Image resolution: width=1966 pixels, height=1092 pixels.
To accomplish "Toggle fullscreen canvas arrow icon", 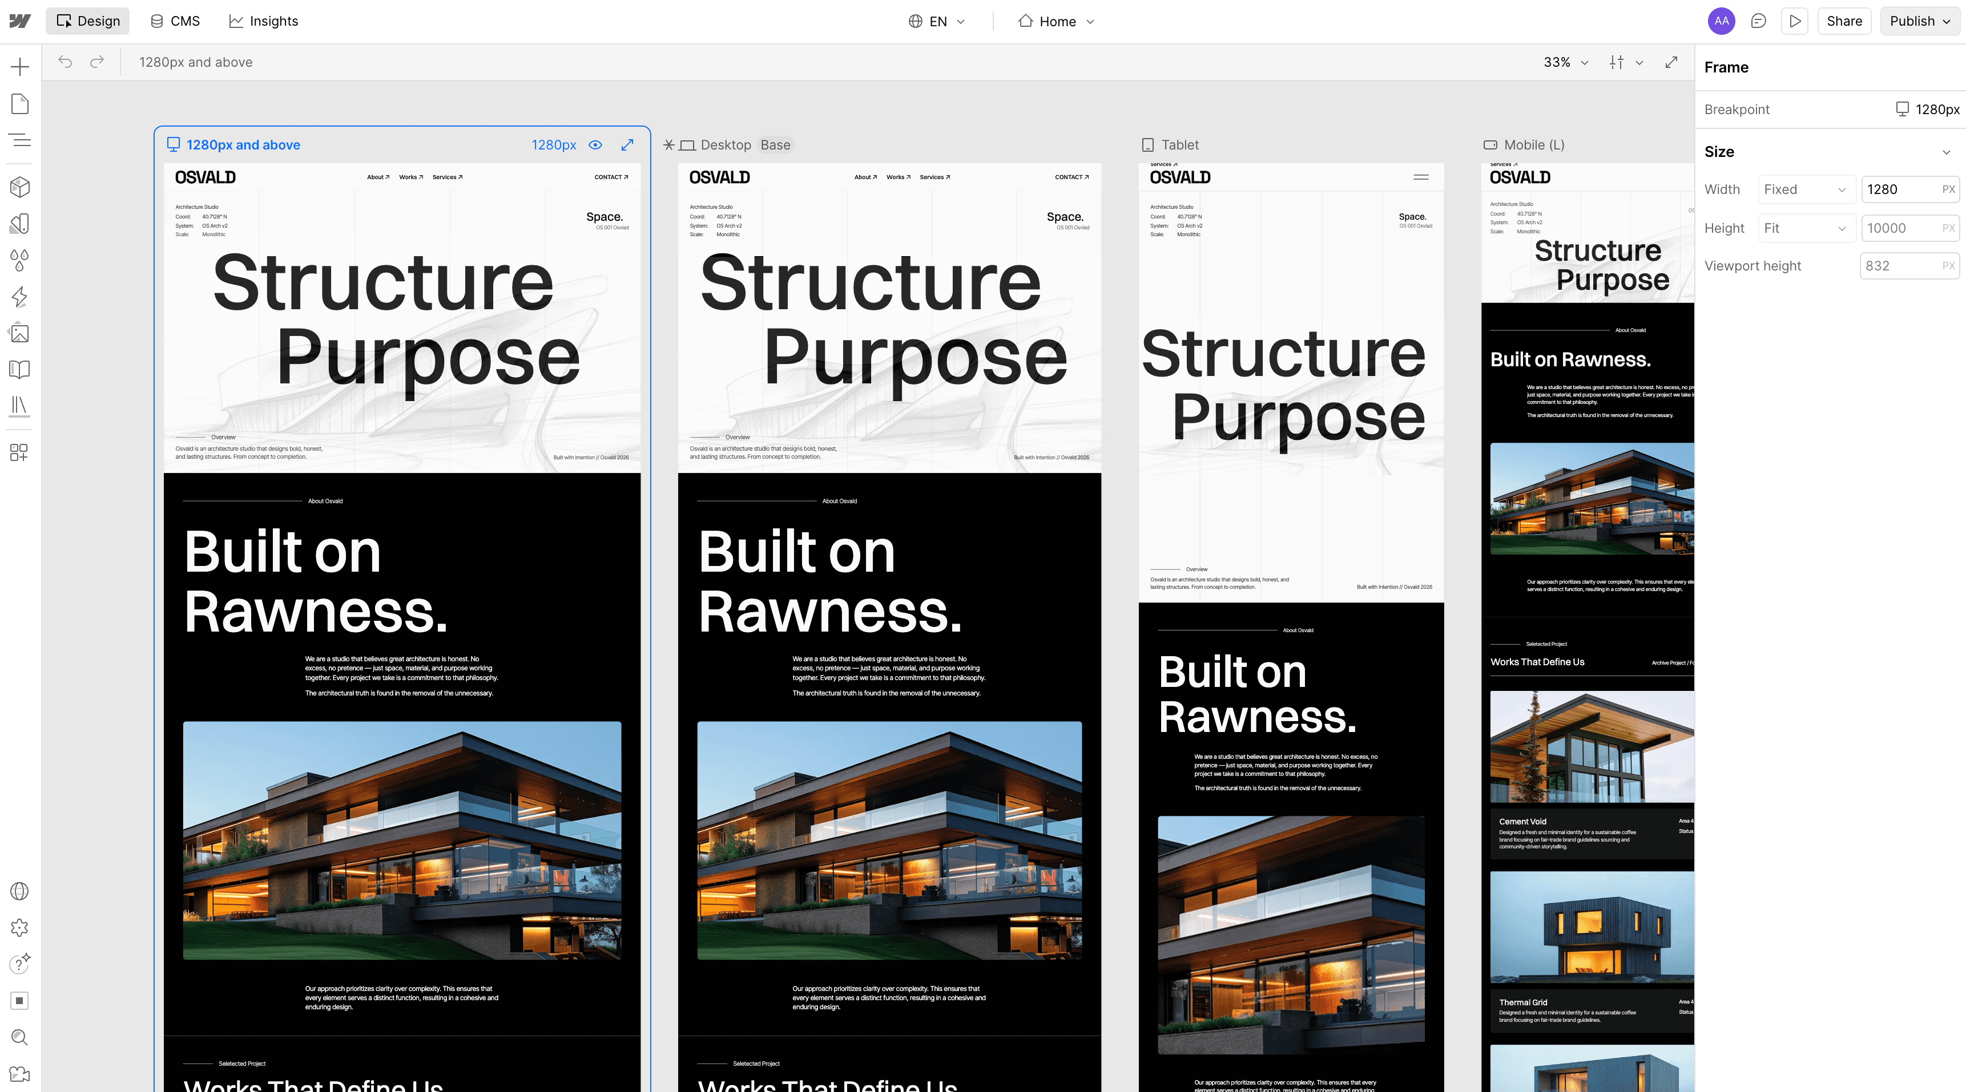I will pyautogui.click(x=1671, y=62).
